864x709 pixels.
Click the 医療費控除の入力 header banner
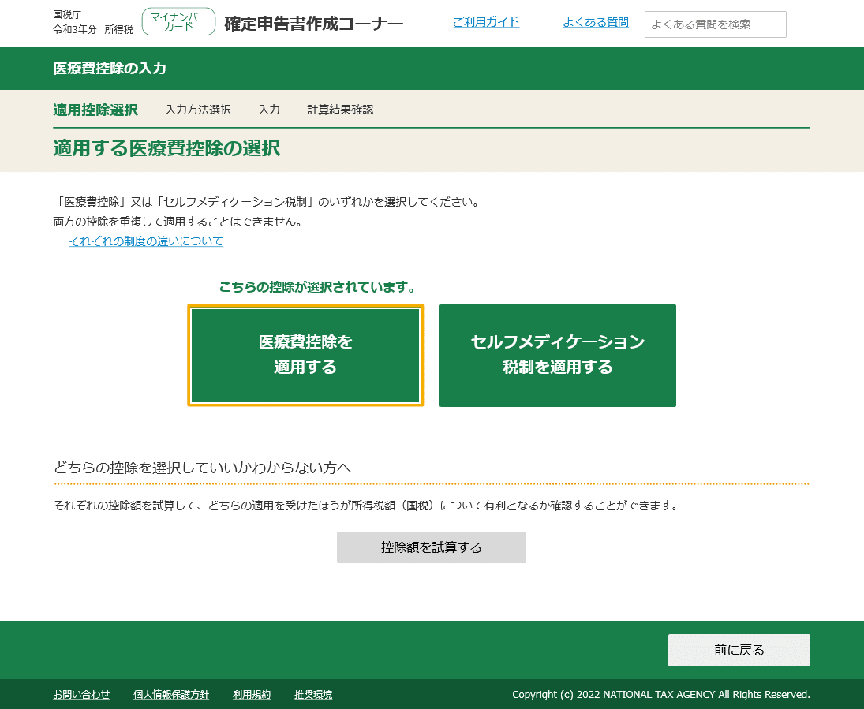click(101, 69)
